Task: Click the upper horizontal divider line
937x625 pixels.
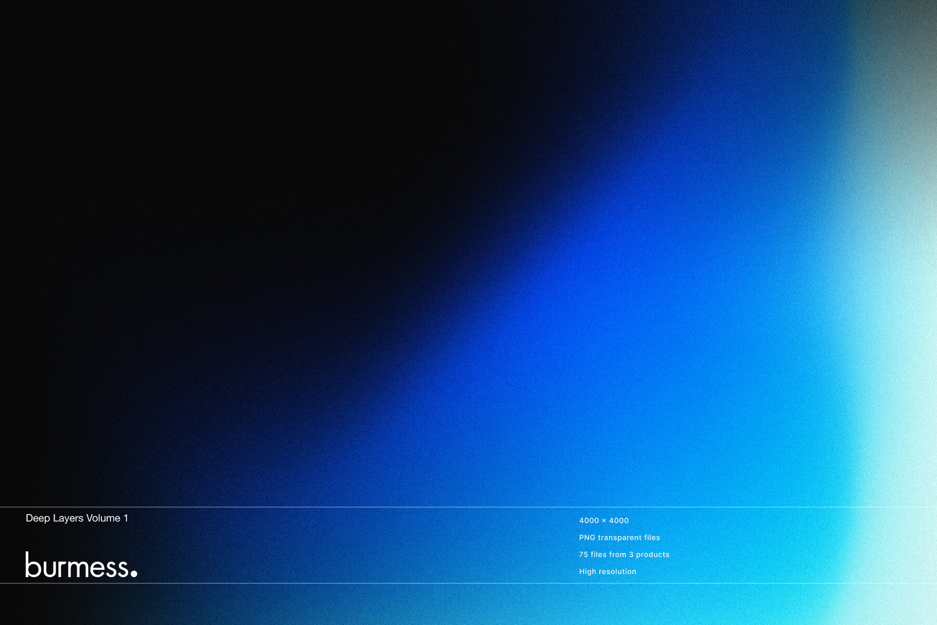Action: tap(468, 507)
